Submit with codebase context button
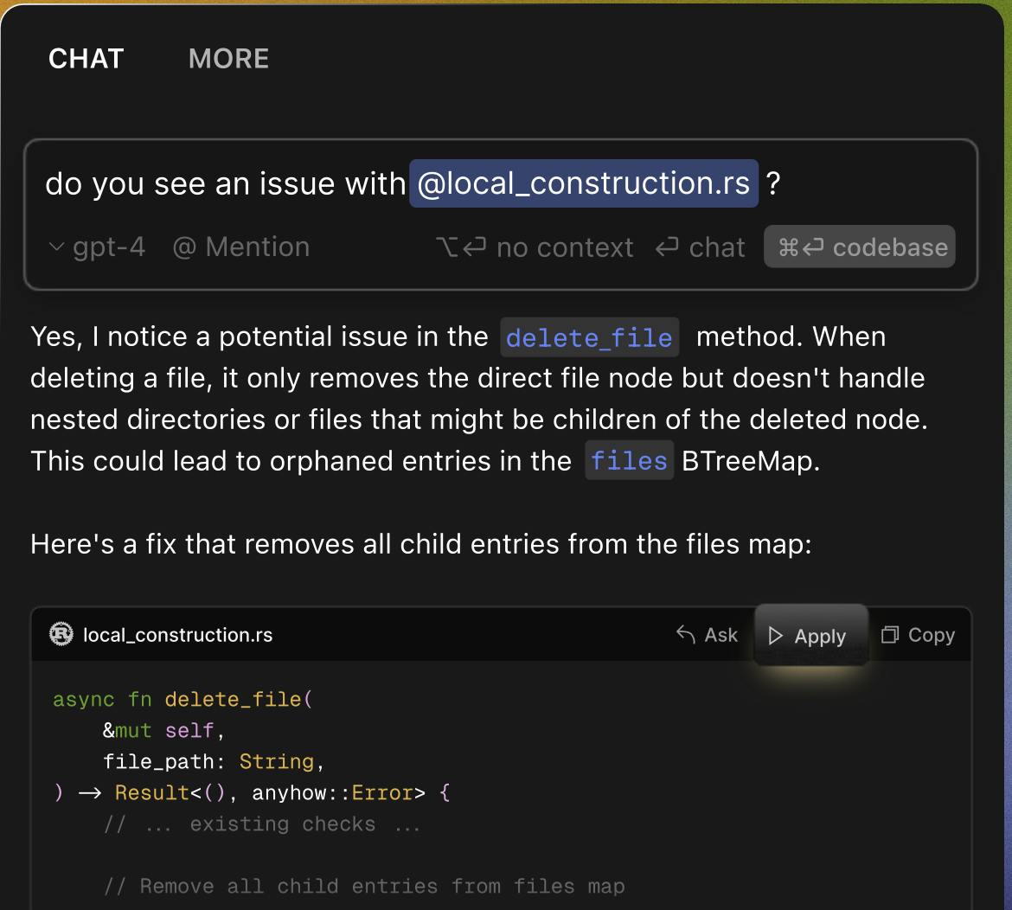The width and height of the screenshot is (1012, 910). pyautogui.click(x=860, y=247)
